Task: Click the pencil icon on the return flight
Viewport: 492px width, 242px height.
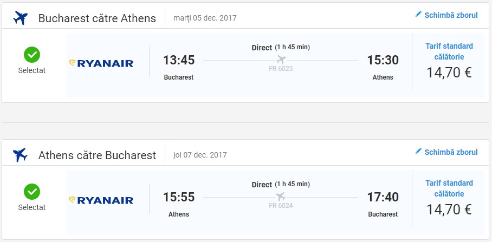Action: pyautogui.click(x=418, y=151)
